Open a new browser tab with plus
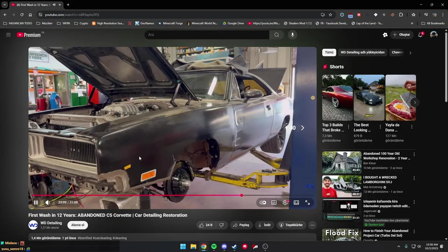448x252 pixels. point(68,5)
